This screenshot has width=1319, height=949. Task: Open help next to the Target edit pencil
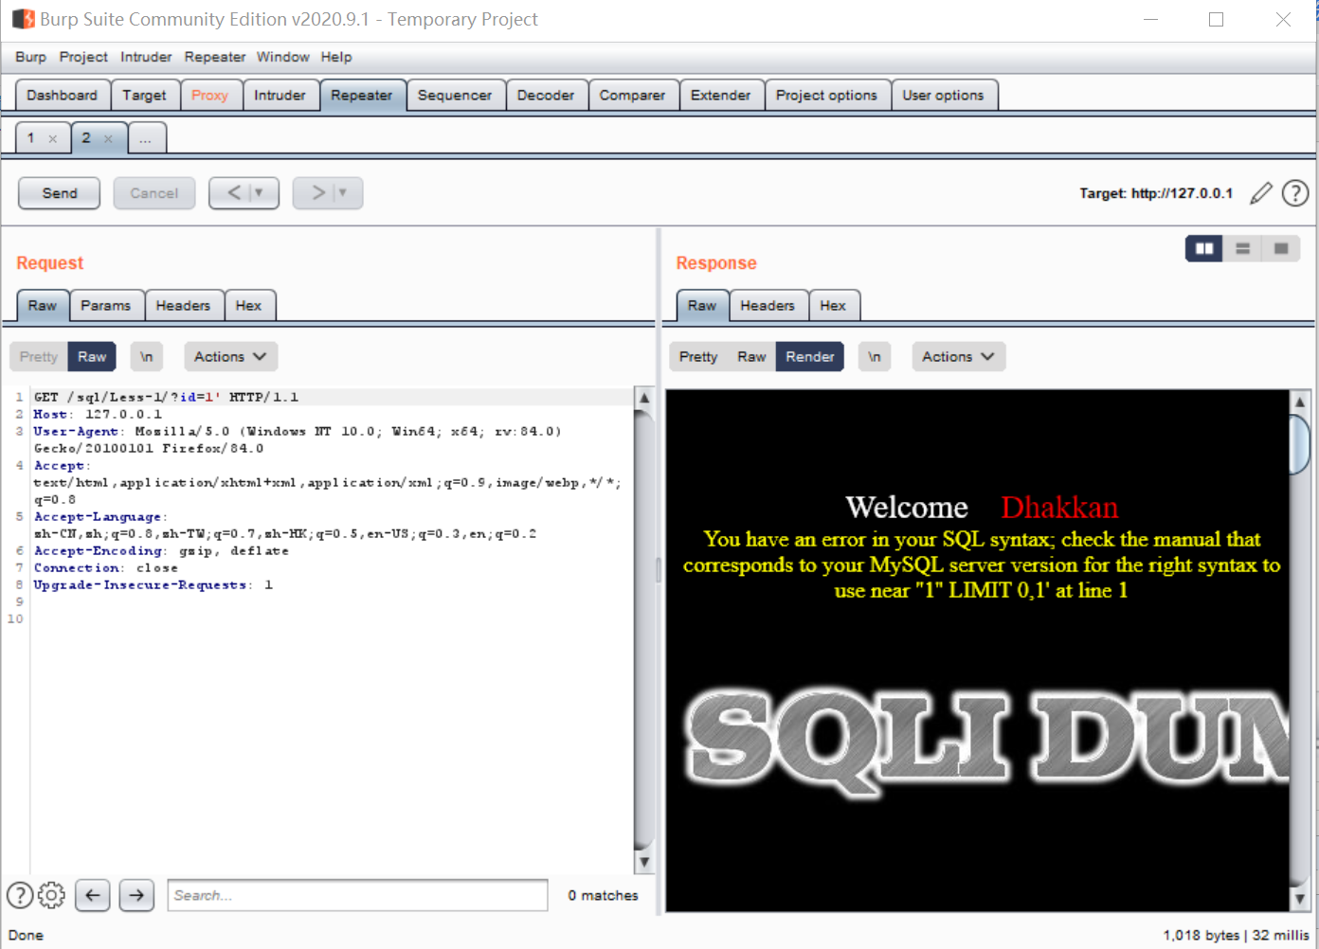tap(1295, 193)
